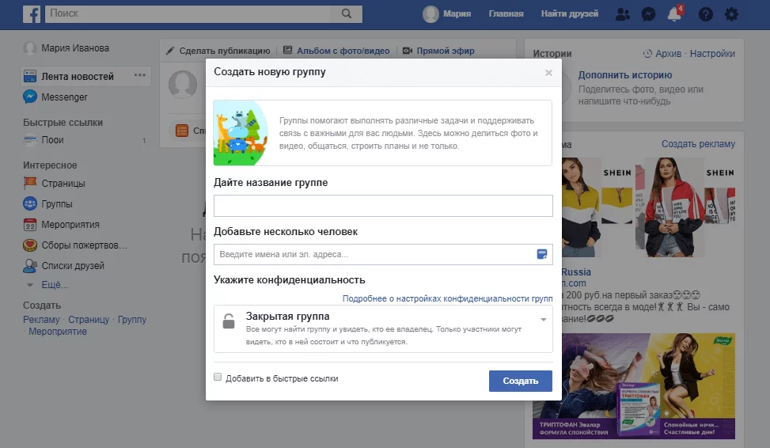Click the Создать button
The width and height of the screenshot is (770, 448).
click(521, 381)
